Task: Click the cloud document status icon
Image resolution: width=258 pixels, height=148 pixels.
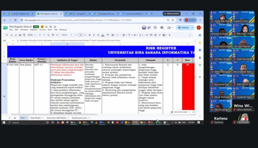Action: (55, 27)
